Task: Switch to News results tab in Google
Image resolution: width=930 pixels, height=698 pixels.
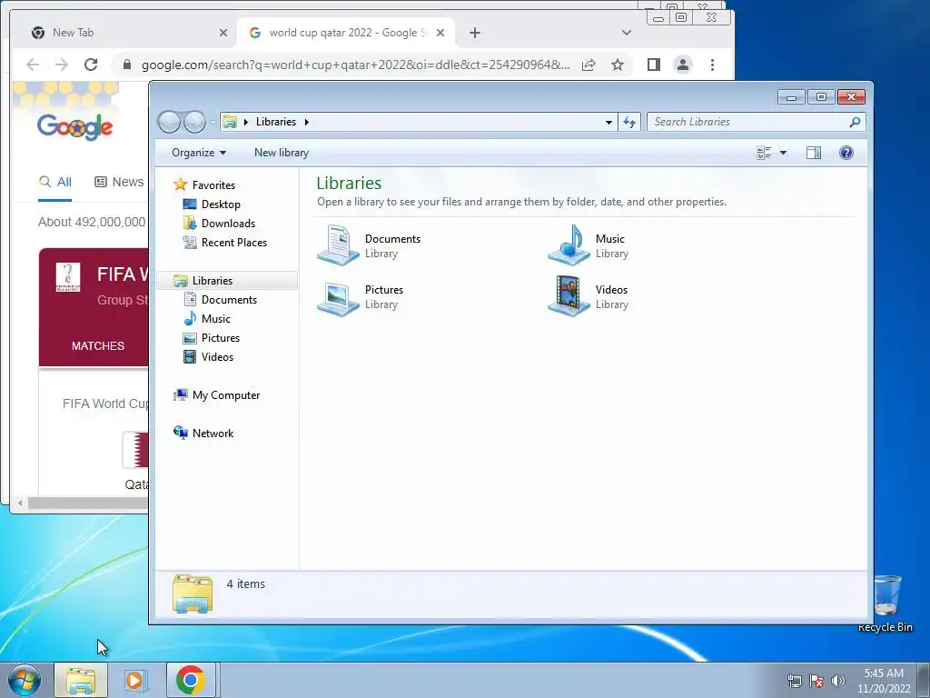Action: coord(119,182)
